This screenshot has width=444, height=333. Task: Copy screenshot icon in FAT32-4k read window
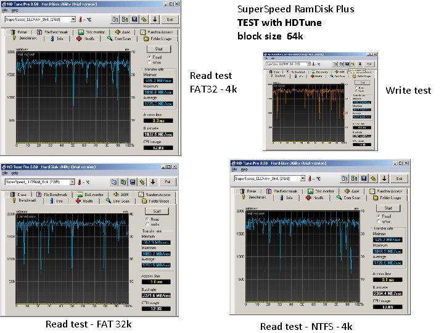point(125,19)
